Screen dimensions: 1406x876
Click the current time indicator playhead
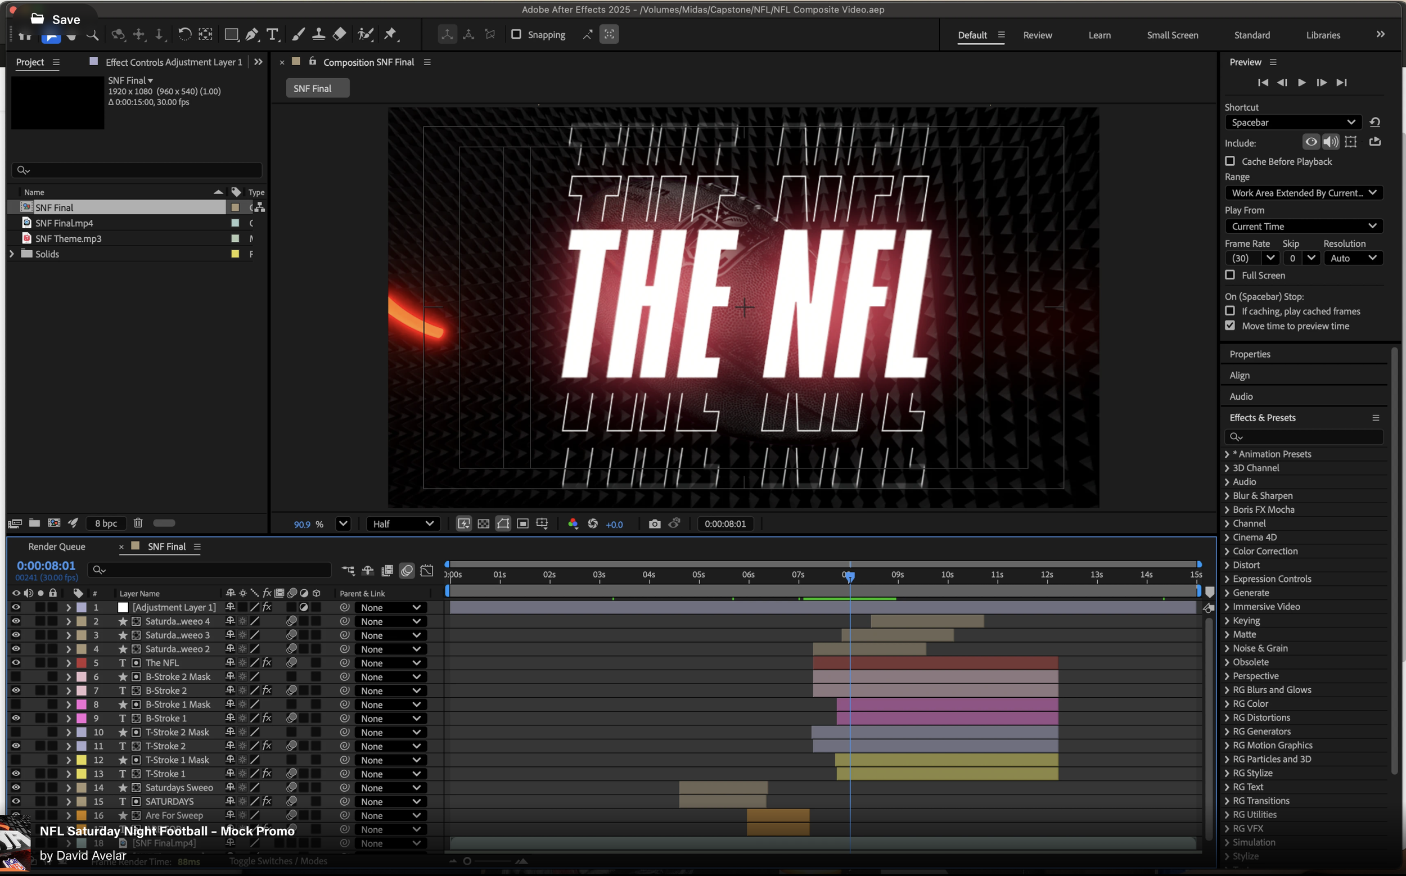click(850, 576)
